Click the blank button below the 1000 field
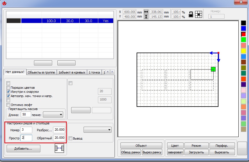This screenshot has height=162, width=249. tap(81, 110)
